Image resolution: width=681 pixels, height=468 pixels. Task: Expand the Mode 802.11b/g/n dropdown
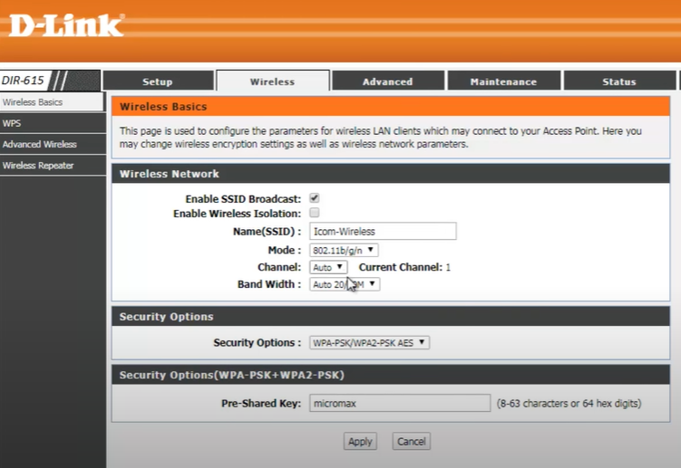(344, 250)
